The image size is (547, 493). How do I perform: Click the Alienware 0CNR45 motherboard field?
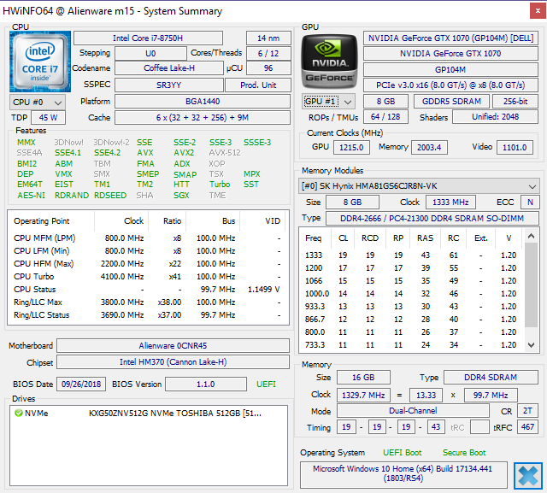pyautogui.click(x=173, y=345)
